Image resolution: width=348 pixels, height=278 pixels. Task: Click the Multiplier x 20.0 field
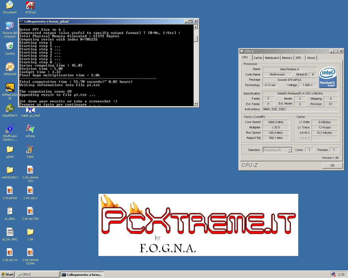(276, 127)
